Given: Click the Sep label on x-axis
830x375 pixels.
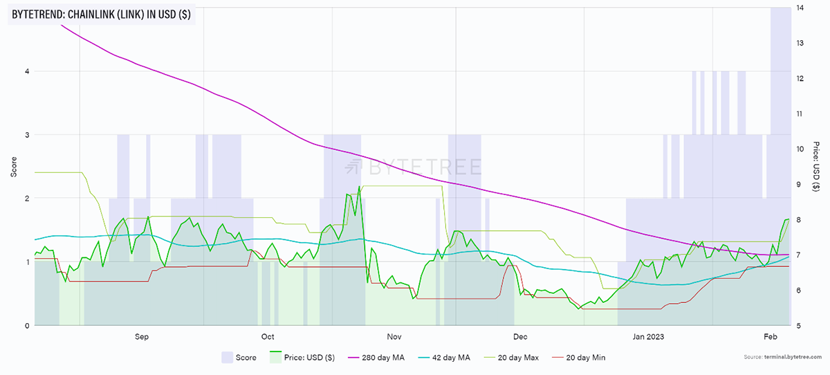Looking at the screenshot, I should pyautogui.click(x=141, y=337).
